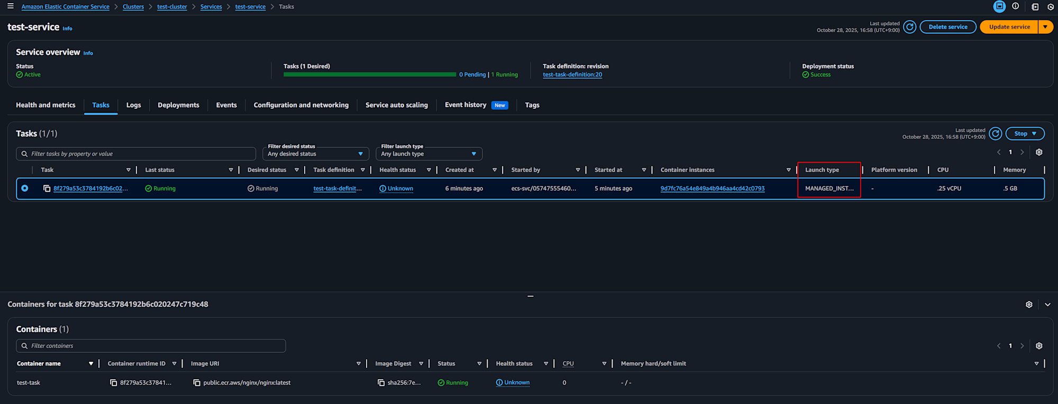The height and width of the screenshot is (404, 1058).
Task: Open test-service title Info link
Action: [x=67, y=29]
